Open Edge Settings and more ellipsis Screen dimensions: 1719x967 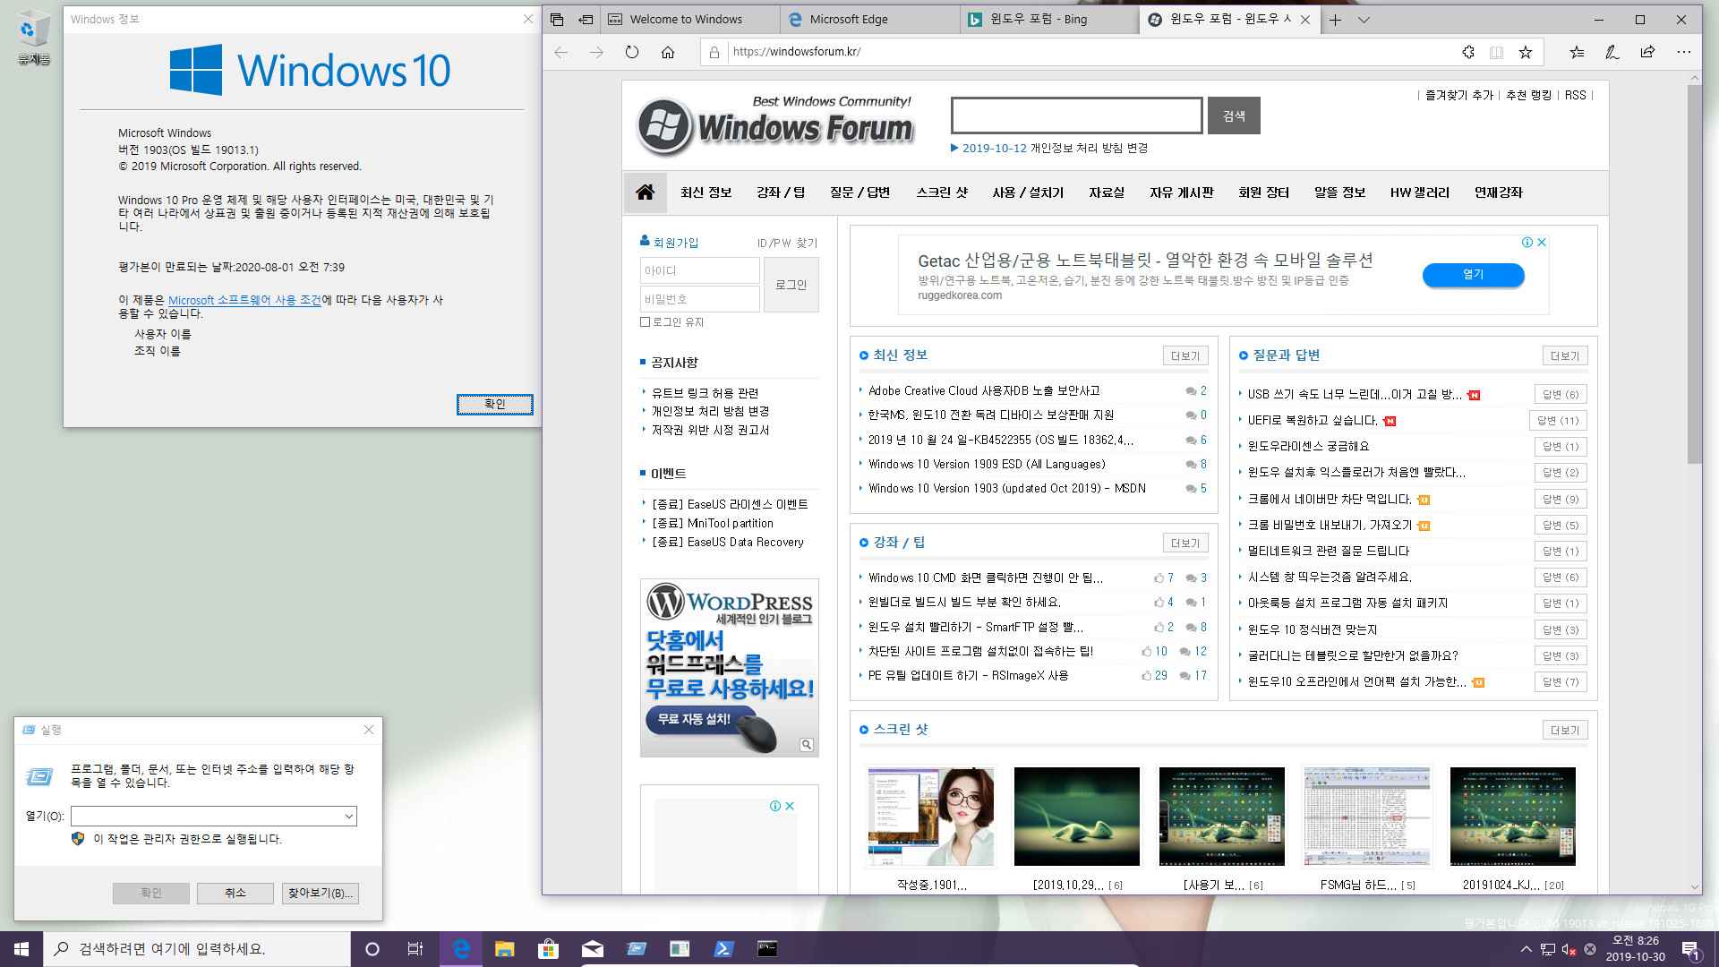[1684, 52]
